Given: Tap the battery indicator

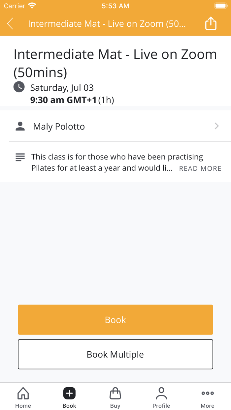Looking at the screenshot, I should click(220, 5).
